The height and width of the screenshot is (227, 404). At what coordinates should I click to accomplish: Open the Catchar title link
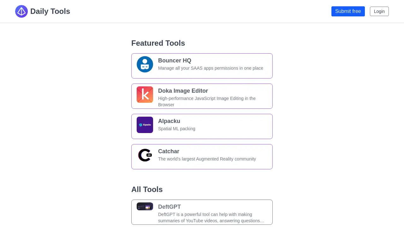tap(169, 151)
